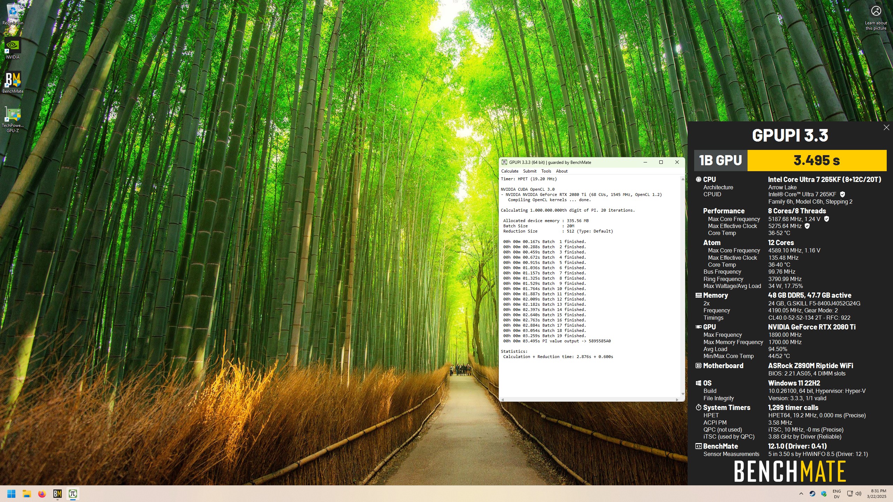Image resolution: width=893 pixels, height=502 pixels.
Task: Click the Timer: HPET line in GPUPI
Action: [529, 179]
